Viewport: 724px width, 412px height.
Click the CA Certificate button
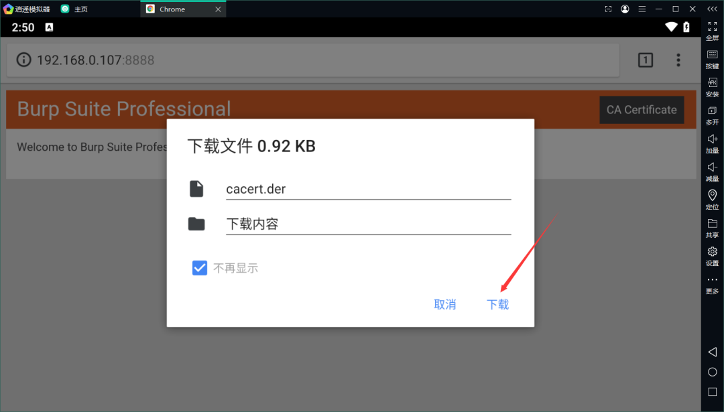click(x=642, y=110)
